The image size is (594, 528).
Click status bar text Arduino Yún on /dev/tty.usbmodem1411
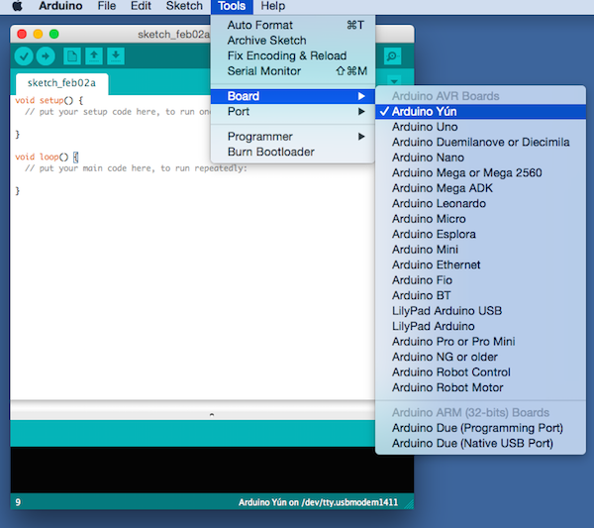pyautogui.click(x=318, y=502)
